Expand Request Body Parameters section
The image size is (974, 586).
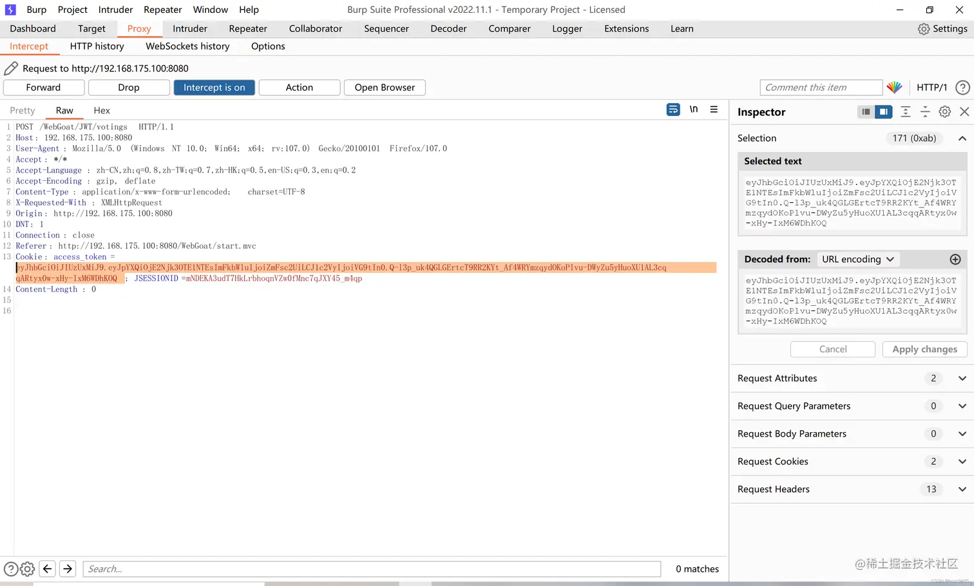pos(962,434)
